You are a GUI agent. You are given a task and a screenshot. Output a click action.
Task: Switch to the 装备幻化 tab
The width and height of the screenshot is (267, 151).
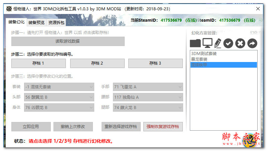coord(16,22)
